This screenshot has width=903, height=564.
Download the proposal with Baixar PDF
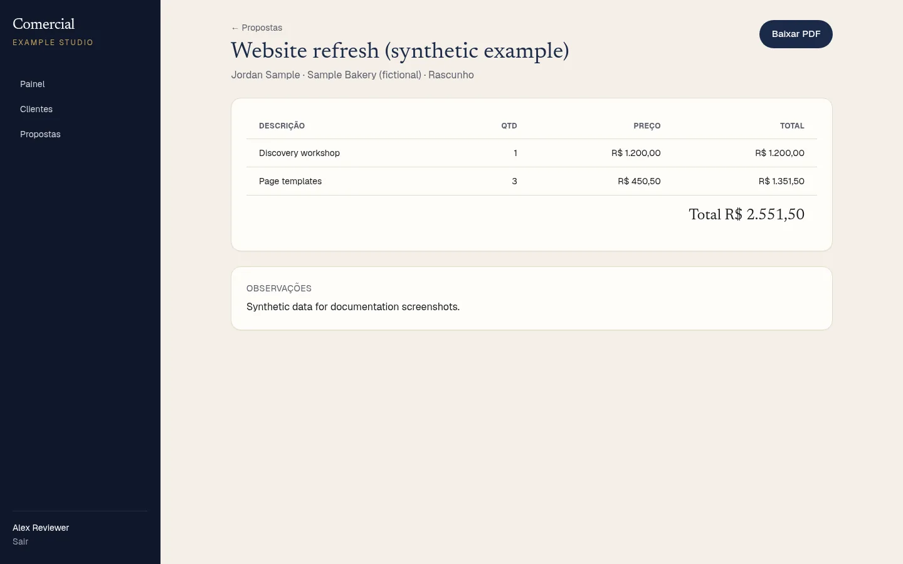(x=796, y=34)
